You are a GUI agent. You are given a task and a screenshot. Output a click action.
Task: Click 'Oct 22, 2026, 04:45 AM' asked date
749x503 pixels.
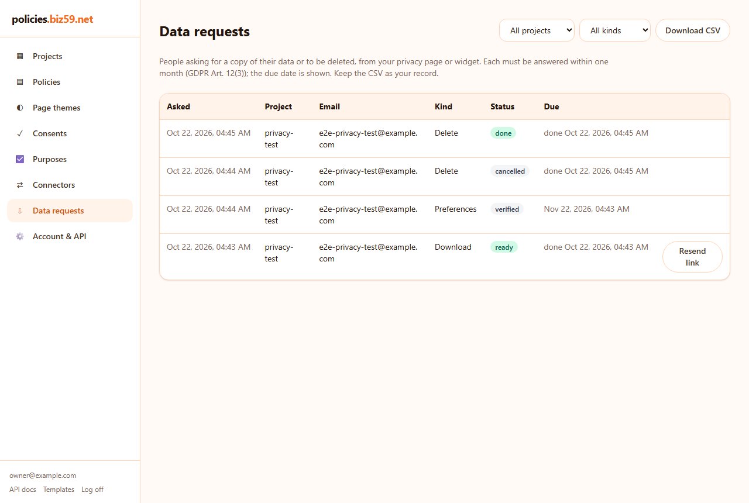tap(208, 133)
